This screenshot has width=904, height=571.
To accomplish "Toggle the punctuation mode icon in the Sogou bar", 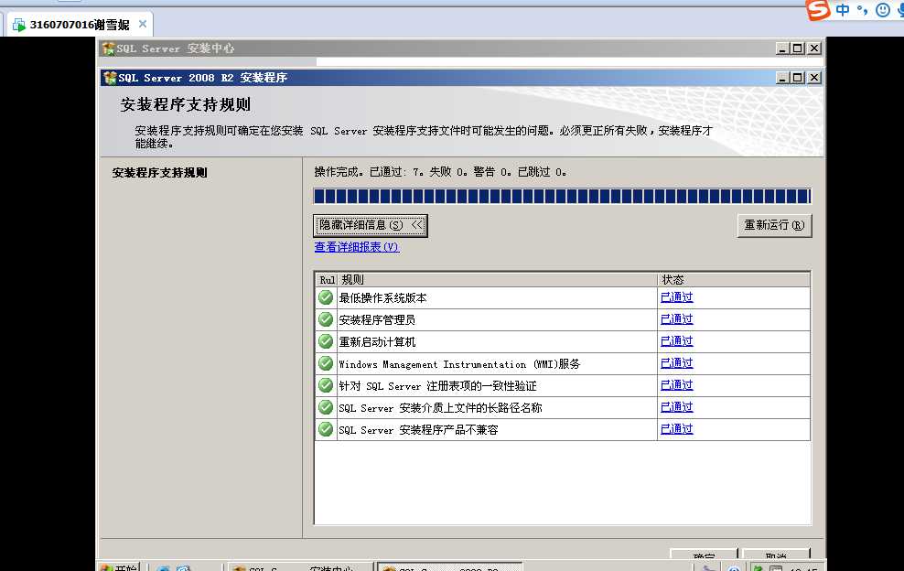I will 862,10.
